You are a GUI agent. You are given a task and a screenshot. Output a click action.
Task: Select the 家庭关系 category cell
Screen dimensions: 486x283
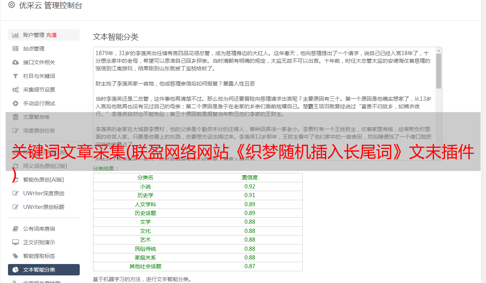[x=145, y=258]
